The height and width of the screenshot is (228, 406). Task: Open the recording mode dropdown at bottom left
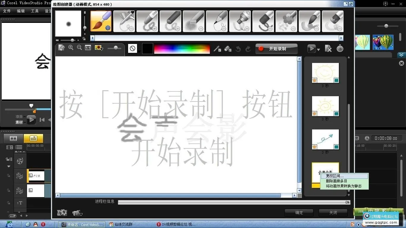pyautogui.click(x=77, y=213)
